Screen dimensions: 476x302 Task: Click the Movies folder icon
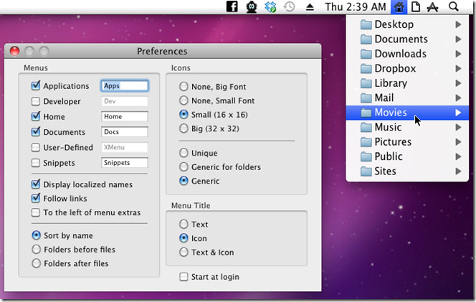click(x=366, y=113)
